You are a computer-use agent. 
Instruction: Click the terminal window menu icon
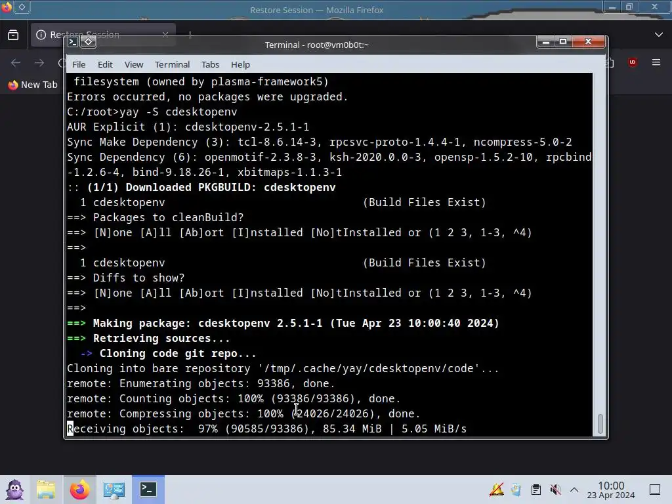[73, 41]
